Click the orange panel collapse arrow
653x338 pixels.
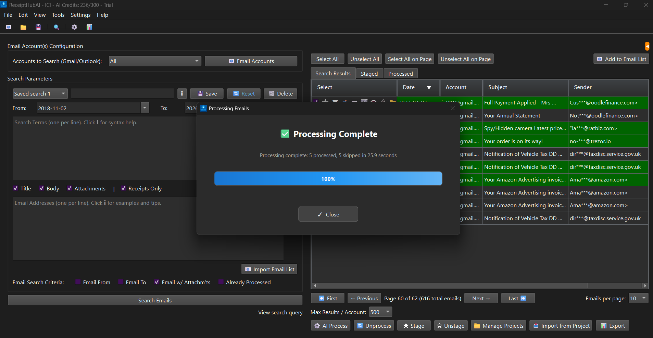[647, 46]
